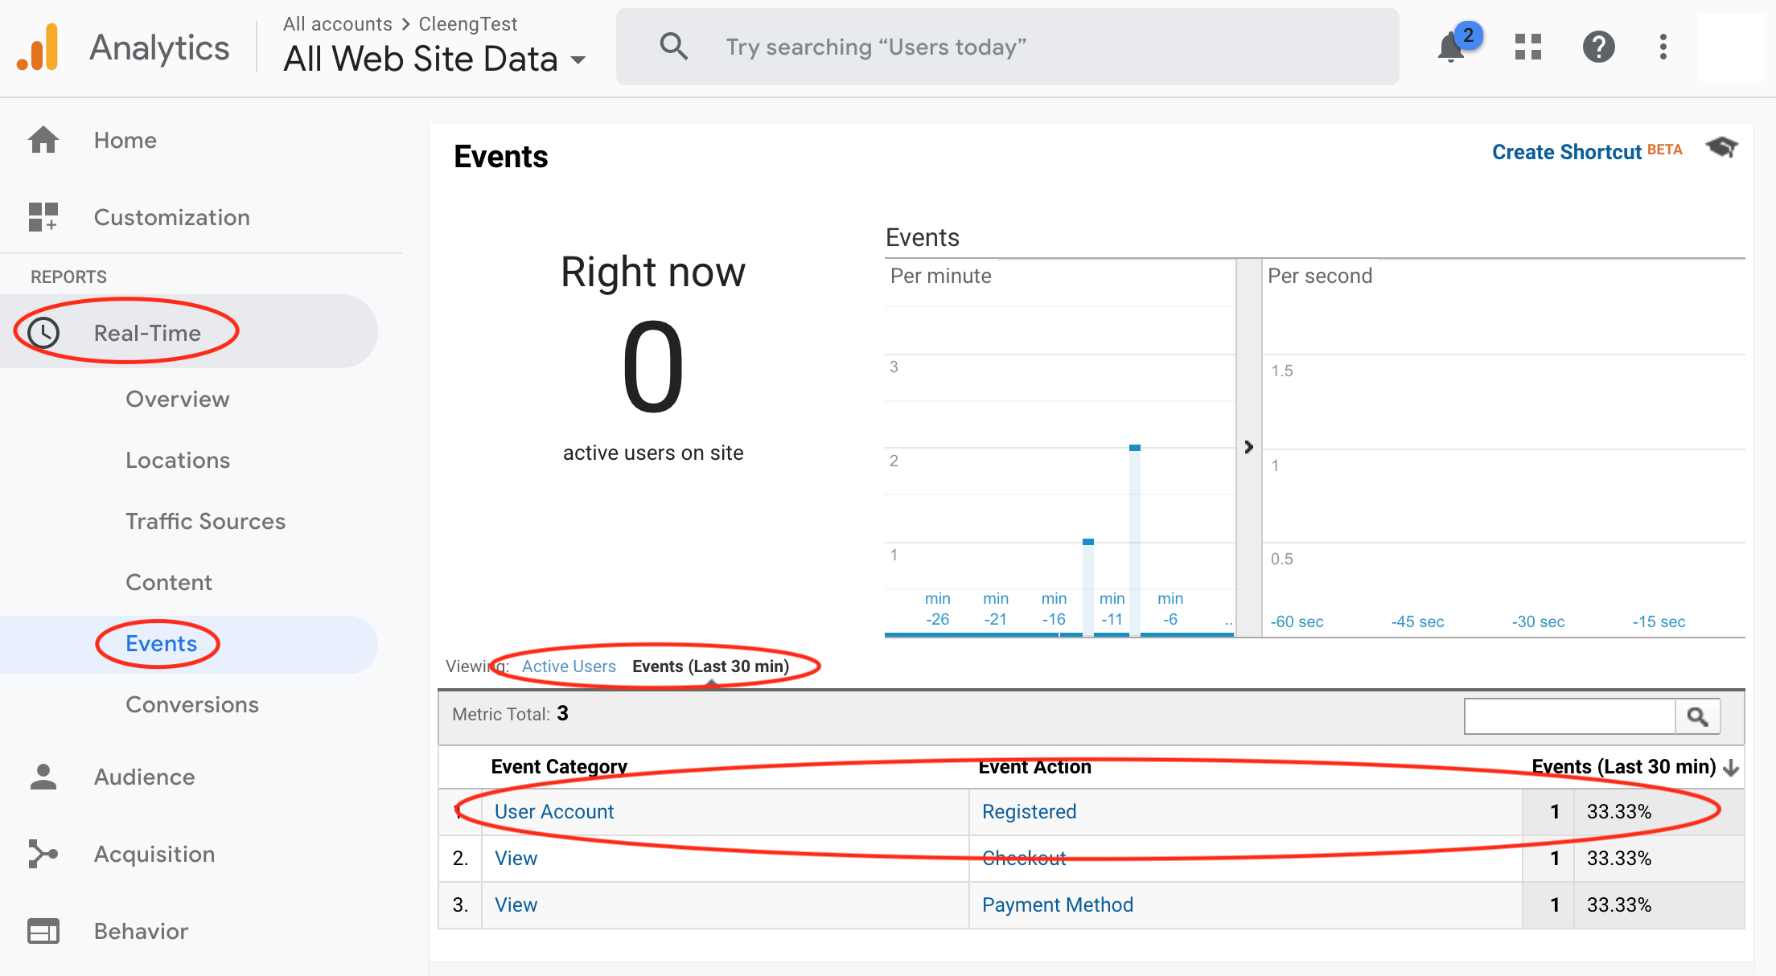Screen dimensions: 1776x976
Task: Expand the Behavior section
Action: [x=142, y=931]
